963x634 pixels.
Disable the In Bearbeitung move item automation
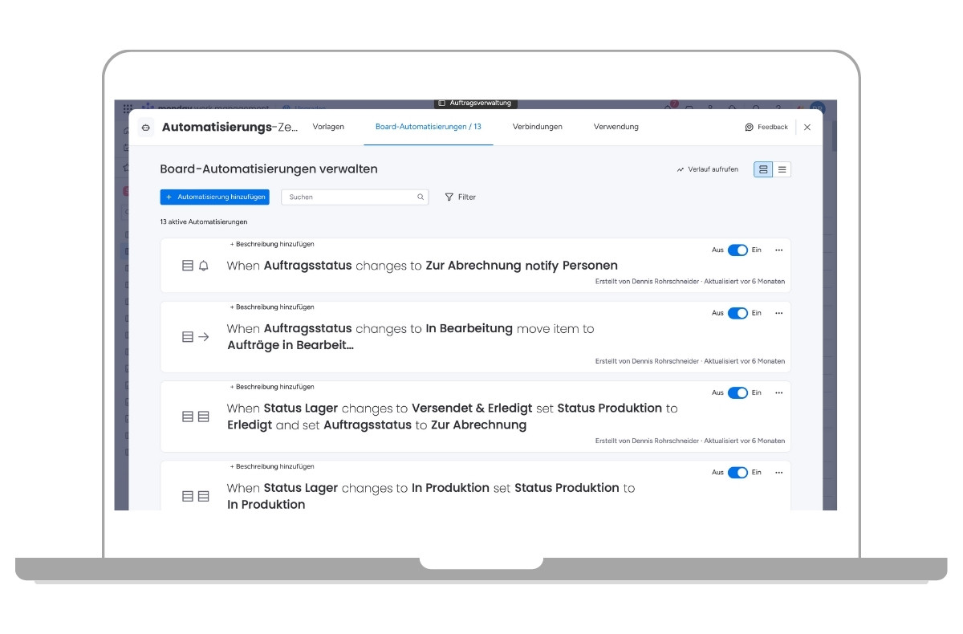(x=737, y=313)
